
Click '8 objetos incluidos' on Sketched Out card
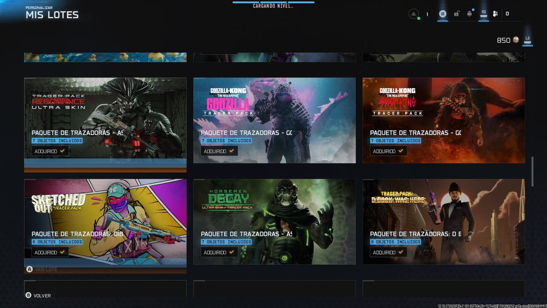tap(57, 242)
